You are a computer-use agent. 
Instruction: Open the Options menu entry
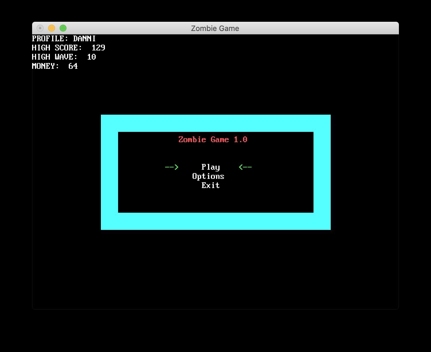pyautogui.click(x=208, y=176)
